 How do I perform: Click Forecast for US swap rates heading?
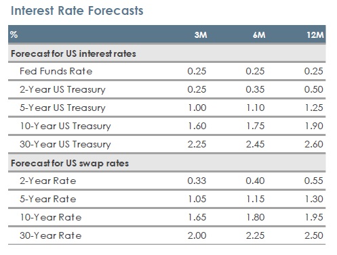tap(70, 163)
